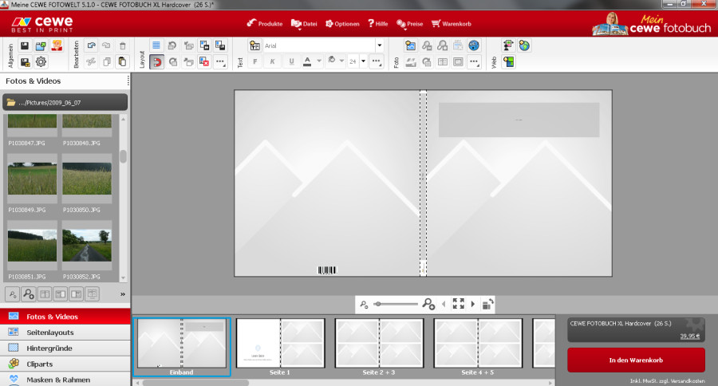Click the add text box icon
The height and width of the screenshot is (386, 718).
click(254, 46)
